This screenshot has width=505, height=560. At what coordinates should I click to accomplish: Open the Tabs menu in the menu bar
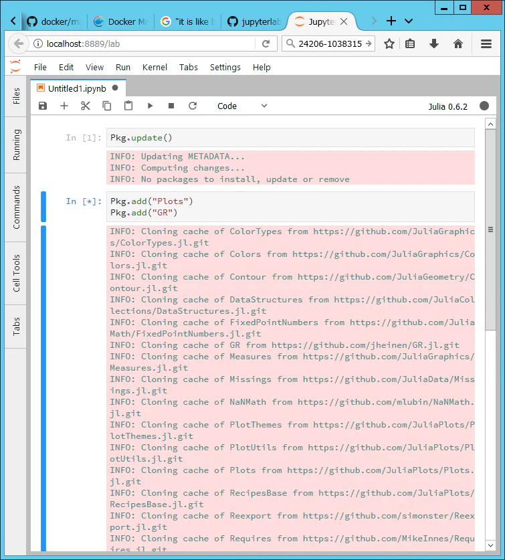188,67
